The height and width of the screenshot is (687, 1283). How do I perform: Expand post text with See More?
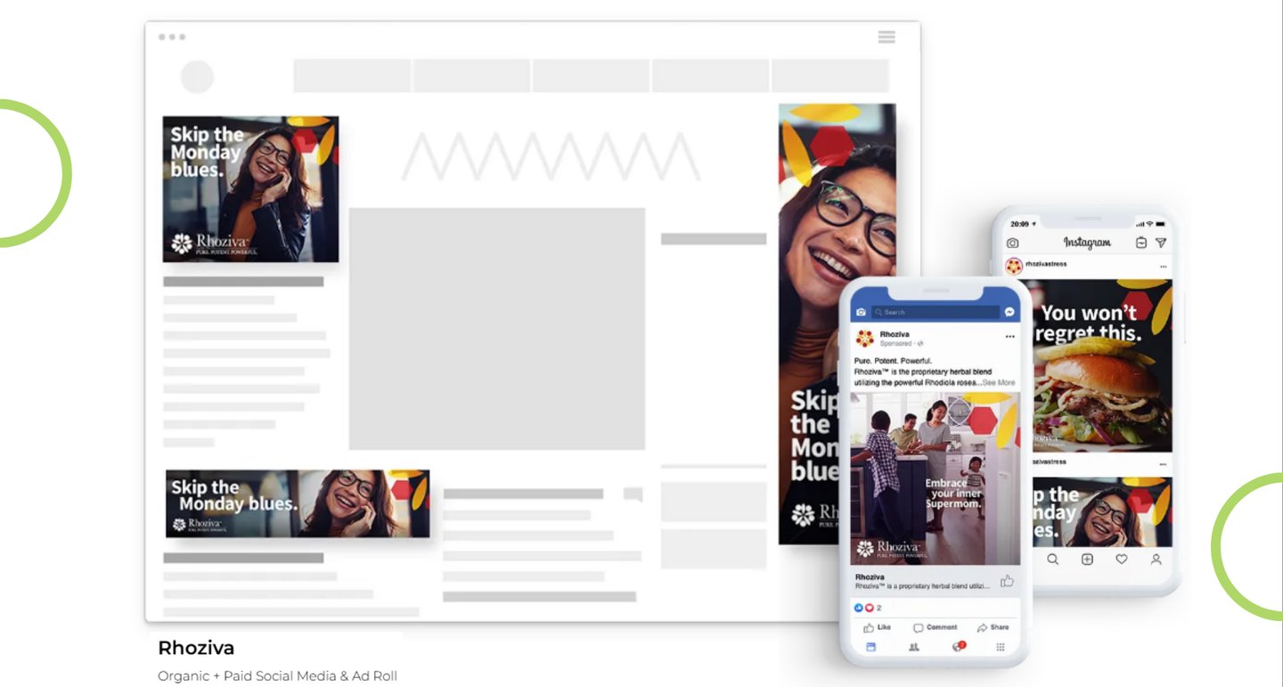coord(999,382)
